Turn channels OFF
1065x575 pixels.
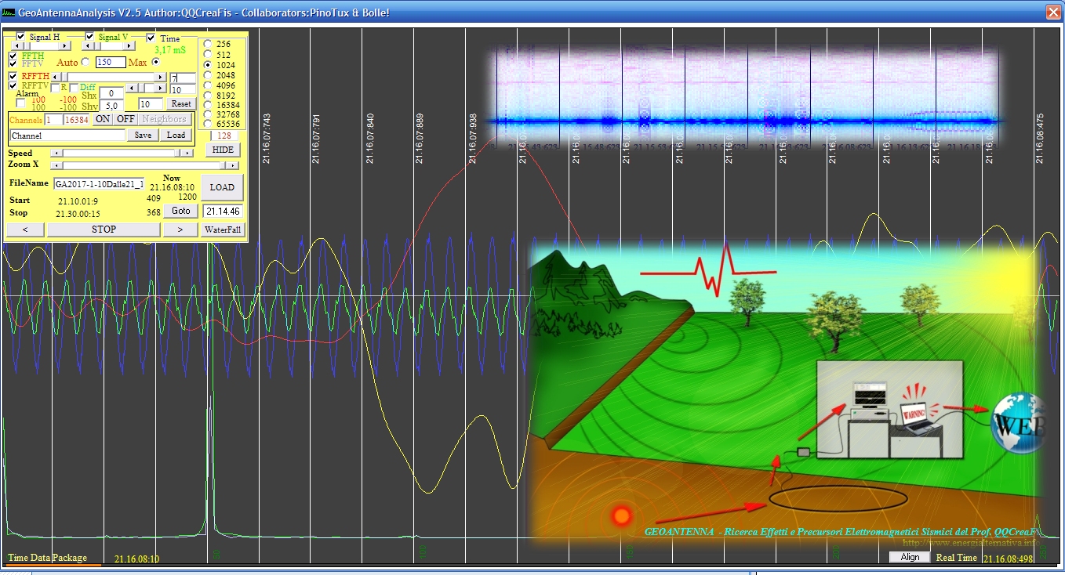click(125, 119)
